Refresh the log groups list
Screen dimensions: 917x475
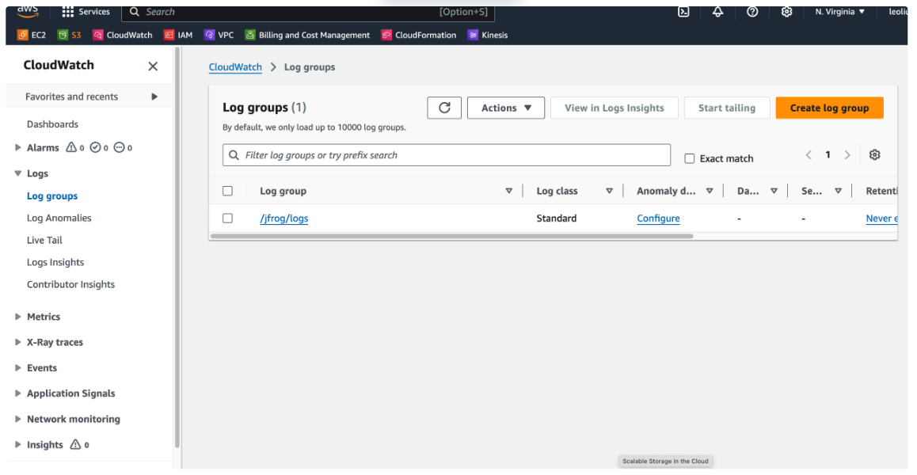point(443,108)
